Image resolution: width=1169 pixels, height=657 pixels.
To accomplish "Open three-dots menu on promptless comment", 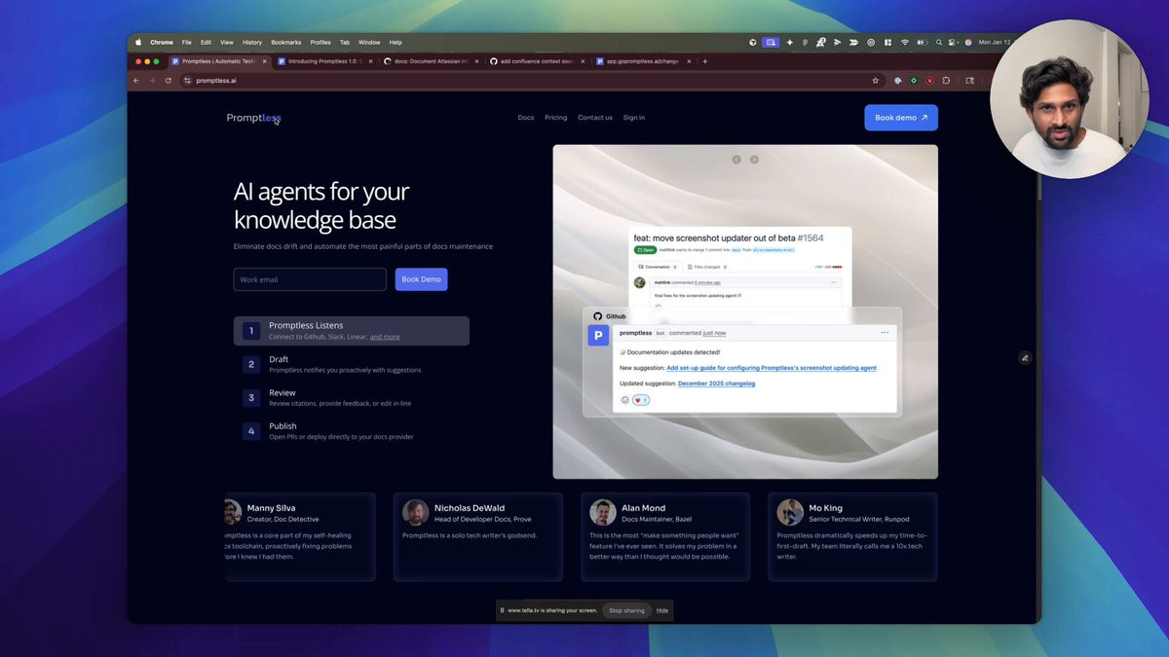I will [x=885, y=333].
